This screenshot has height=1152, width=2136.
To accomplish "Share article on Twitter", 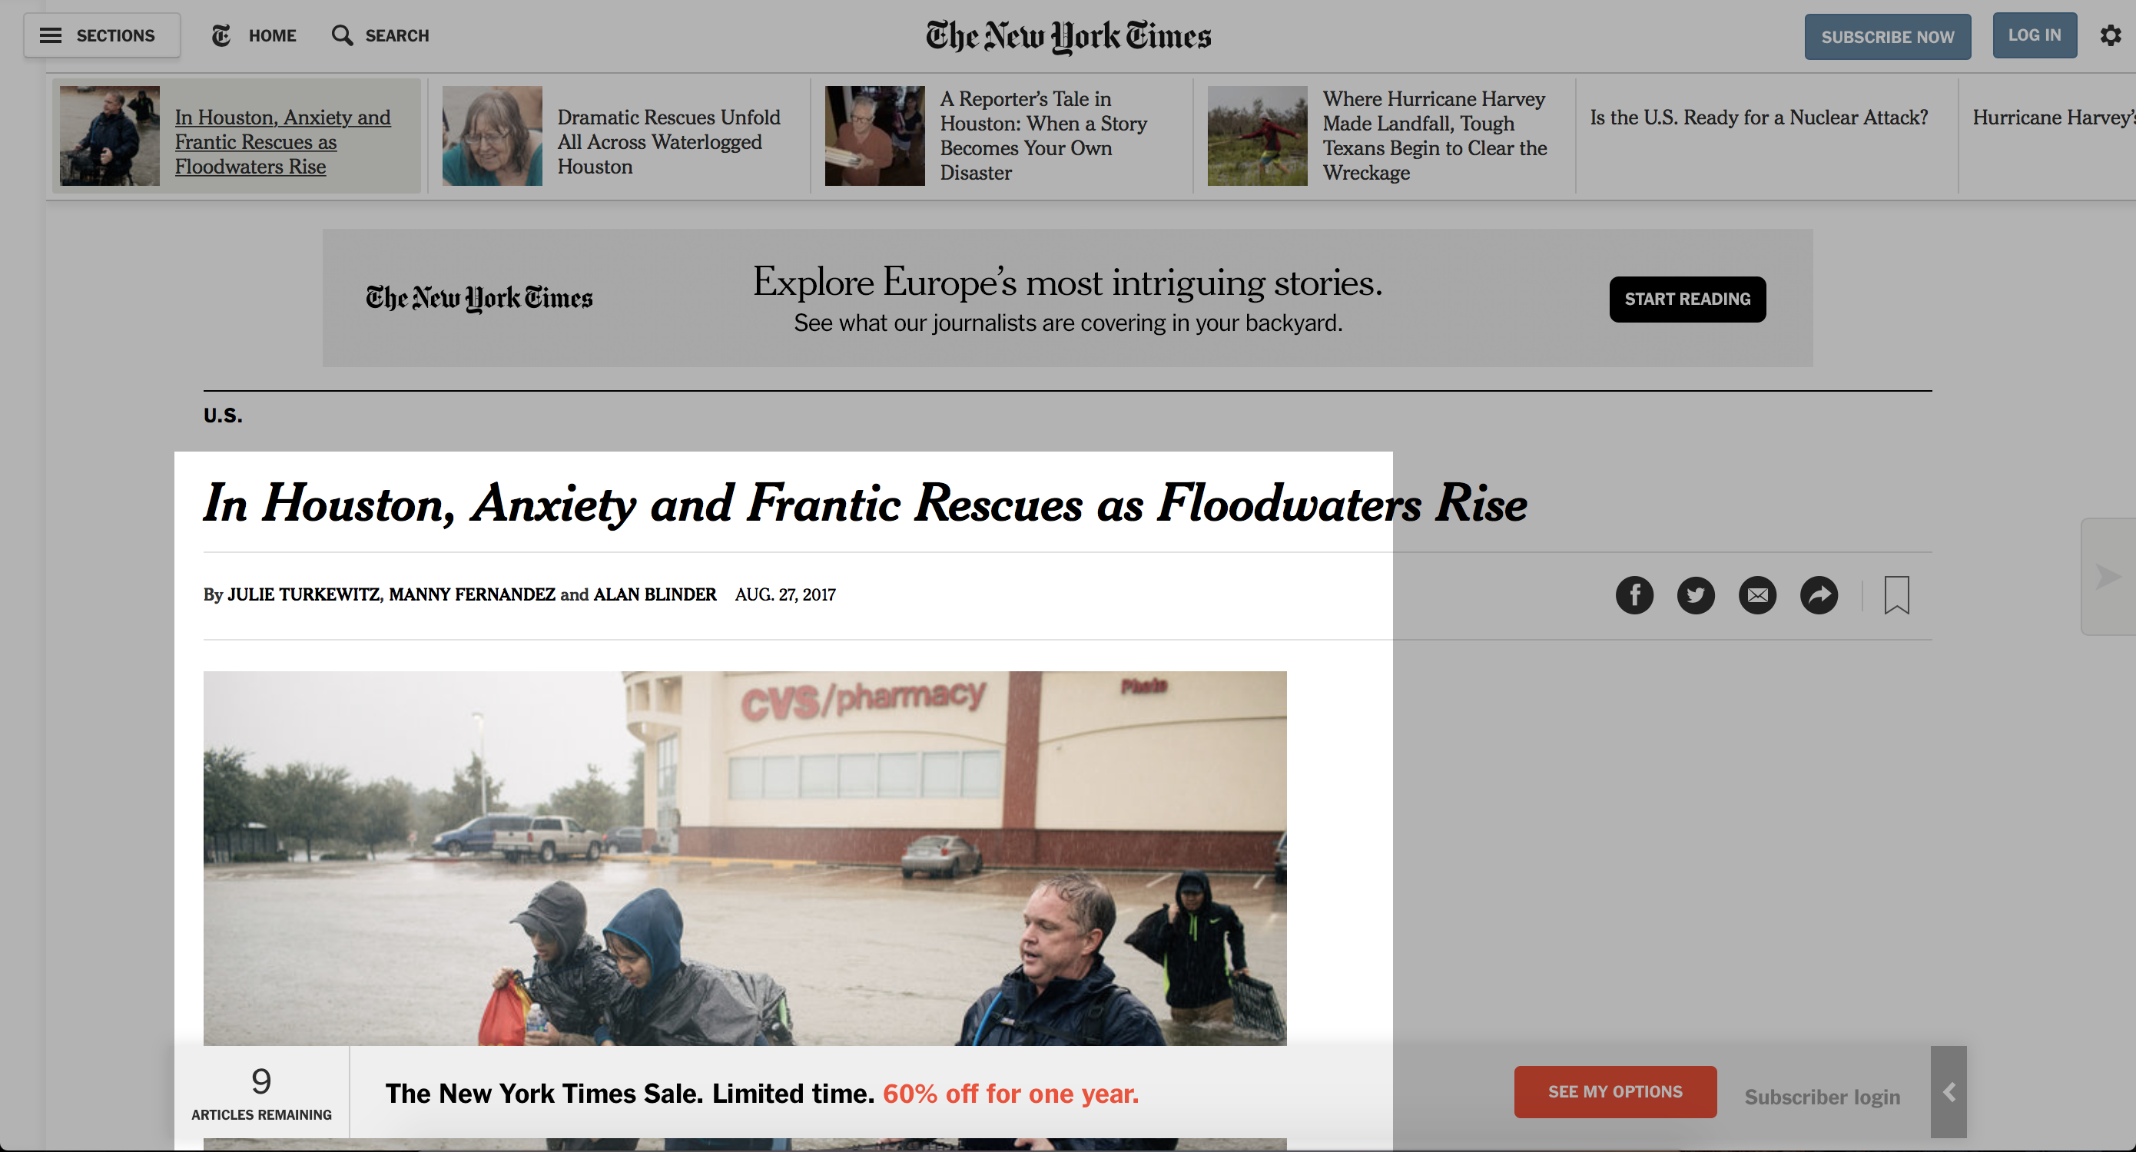I will (1696, 595).
